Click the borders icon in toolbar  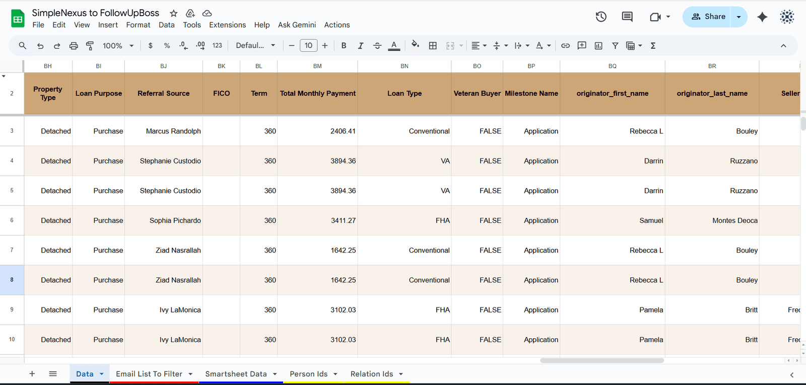433,46
